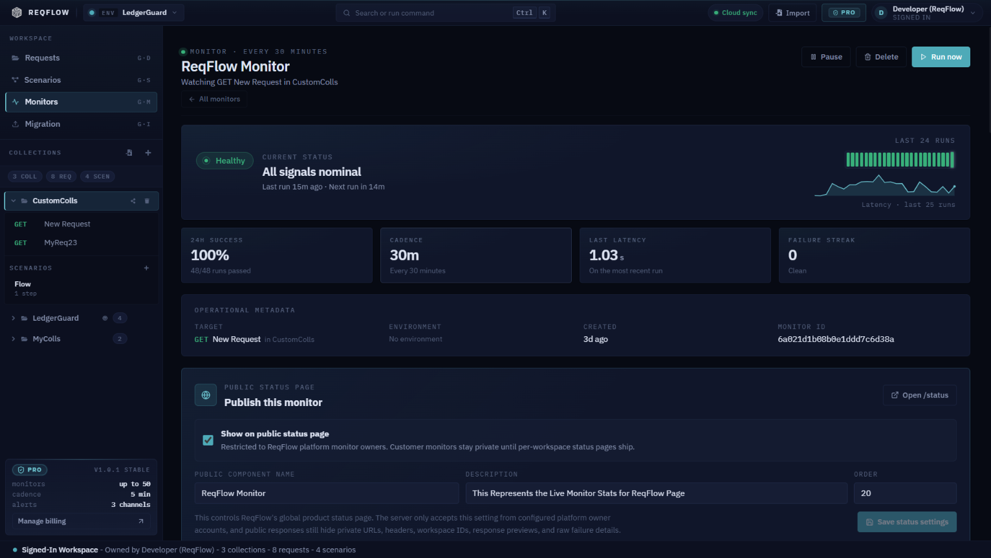Pause the ReqFlow Monitor
991x558 pixels.
pyautogui.click(x=826, y=57)
